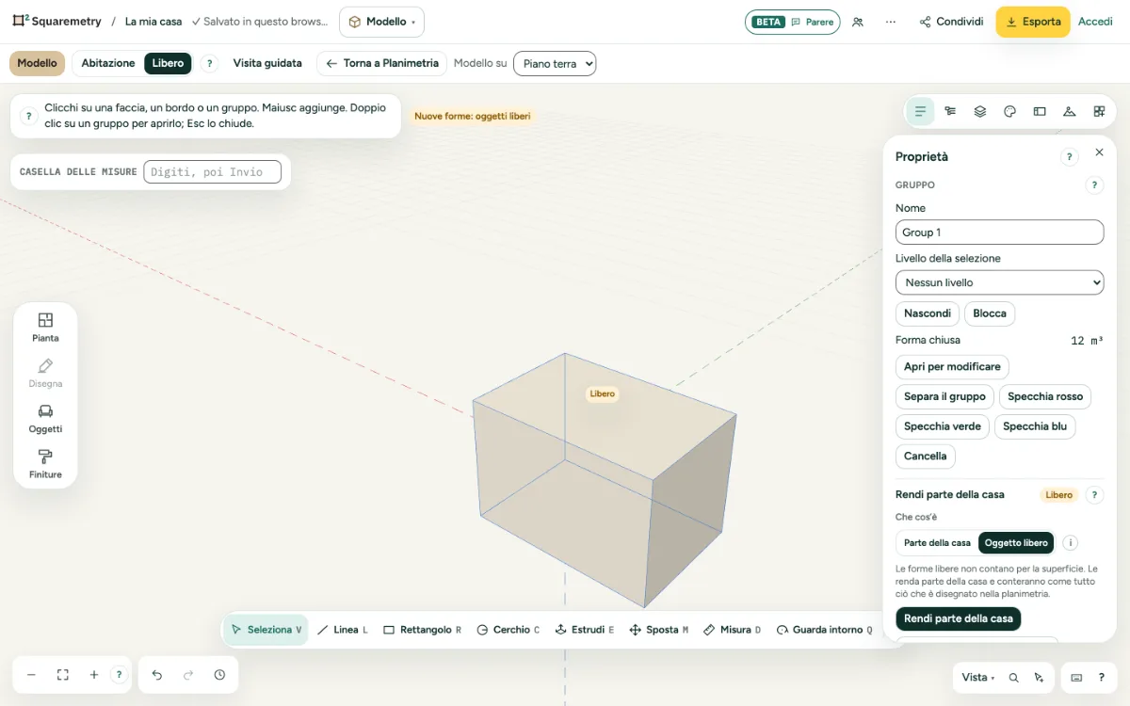Select the Estrudi tool
1130x706 pixels.
tap(585, 630)
